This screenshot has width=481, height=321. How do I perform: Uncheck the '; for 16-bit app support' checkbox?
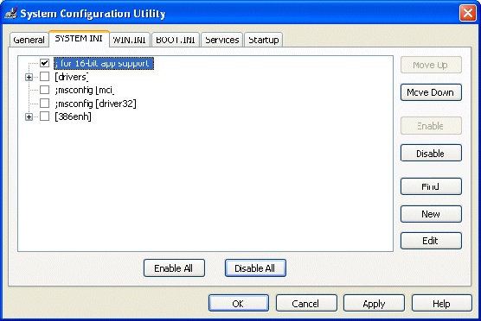(44, 63)
